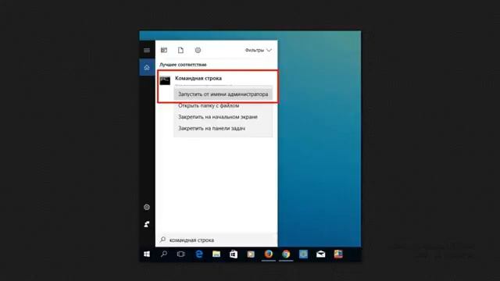Open Task View from the taskbar
Image resolution: width=500 pixels, height=281 pixels.
coord(180,254)
